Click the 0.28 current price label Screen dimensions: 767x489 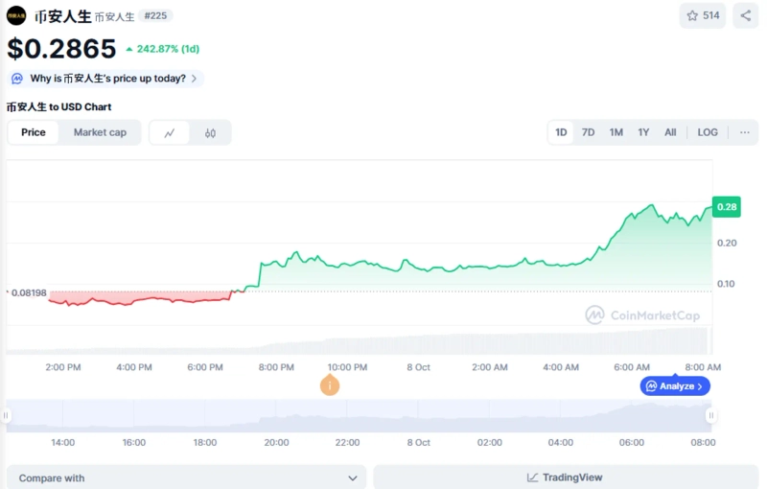(727, 207)
